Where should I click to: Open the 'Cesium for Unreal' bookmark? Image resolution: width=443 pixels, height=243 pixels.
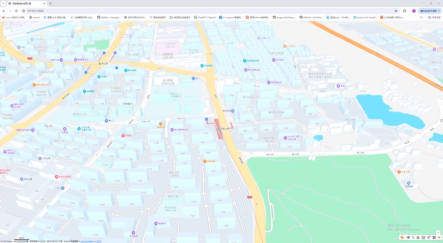point(365,17)
